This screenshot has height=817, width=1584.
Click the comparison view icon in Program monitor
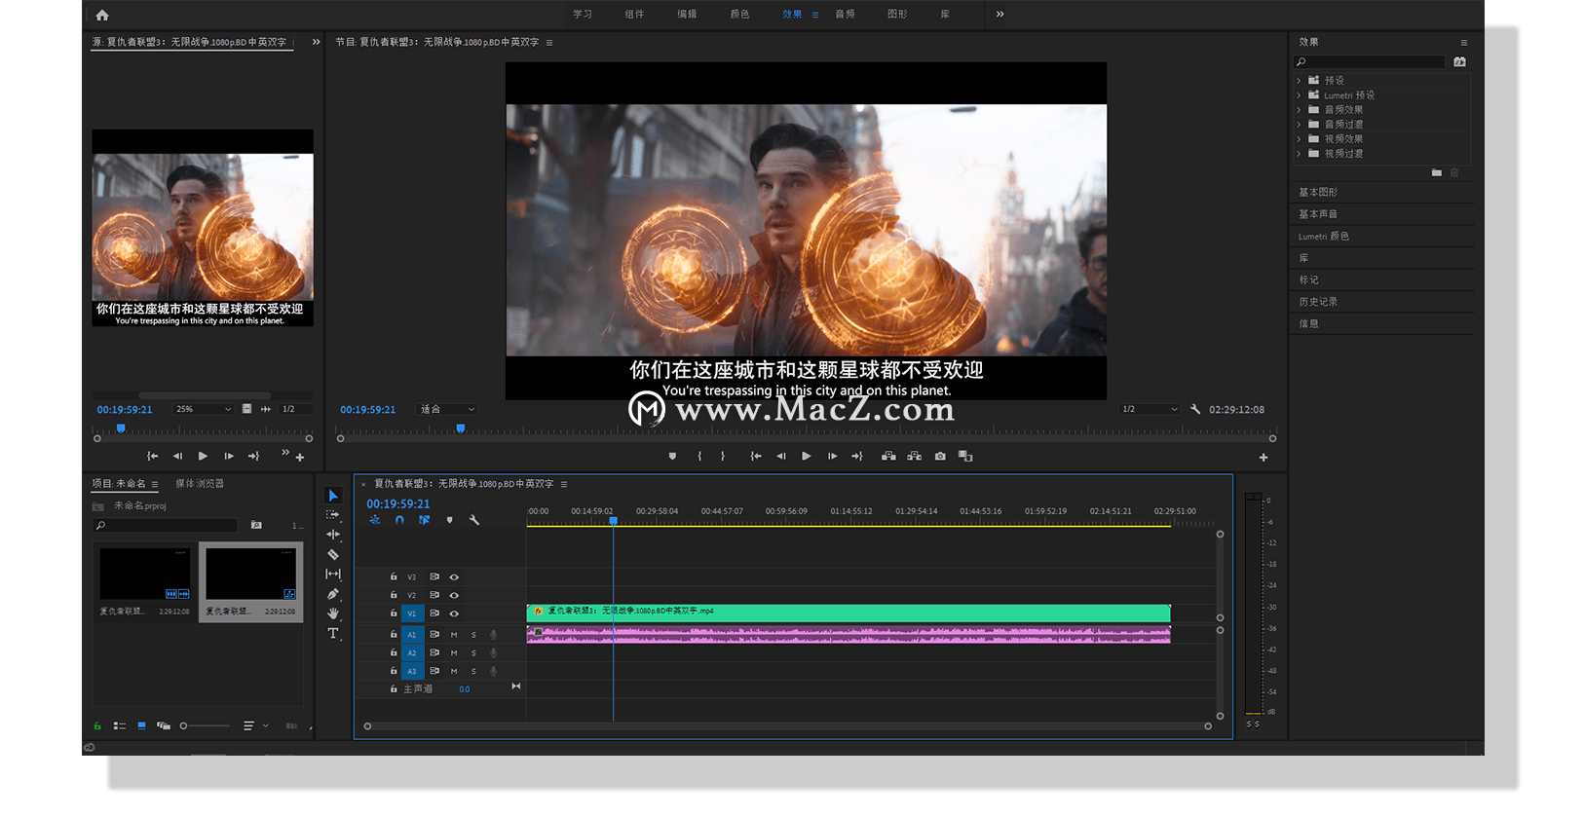click(x=965, y=456)
